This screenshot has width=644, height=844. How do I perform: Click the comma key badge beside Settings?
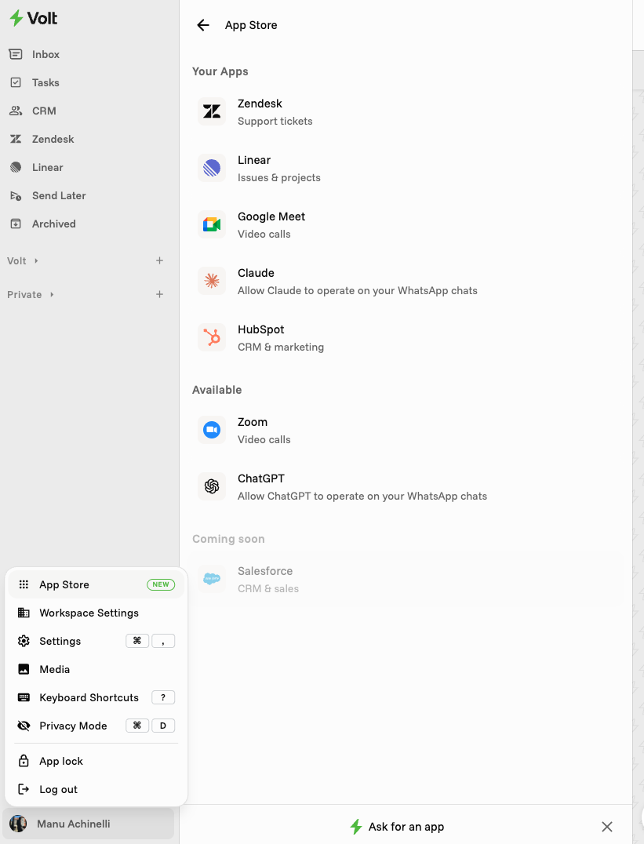(x=163, y=641)
